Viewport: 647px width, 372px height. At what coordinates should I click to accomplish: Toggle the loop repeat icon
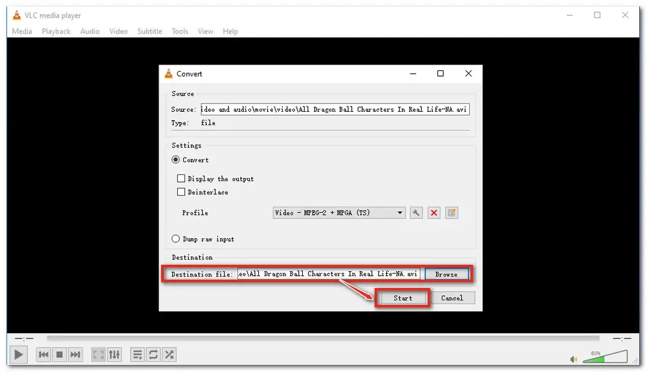pyautogui.click(x=153, y=355)
